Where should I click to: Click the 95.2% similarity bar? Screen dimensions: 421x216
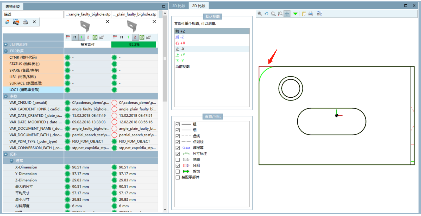(134, 45)
